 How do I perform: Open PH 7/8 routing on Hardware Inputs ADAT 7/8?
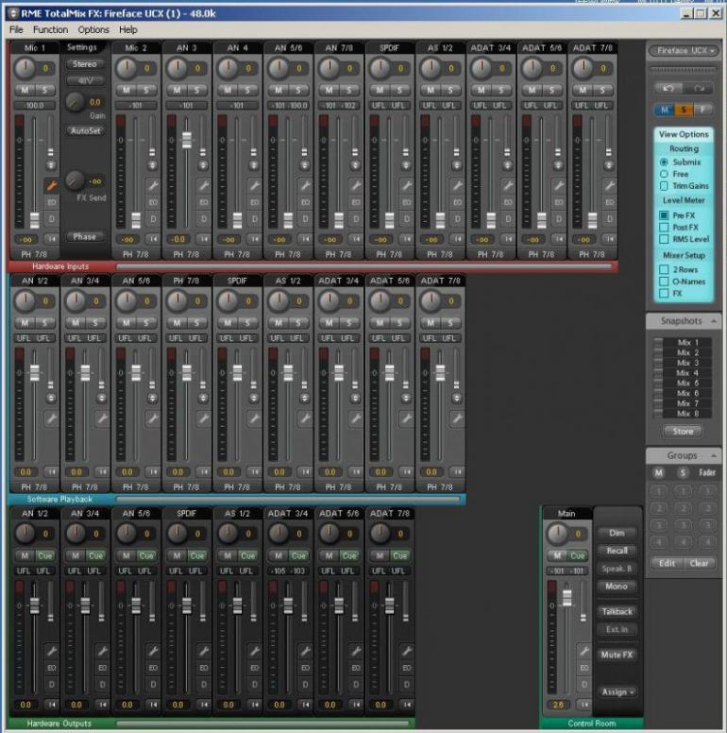pos(592,255)
